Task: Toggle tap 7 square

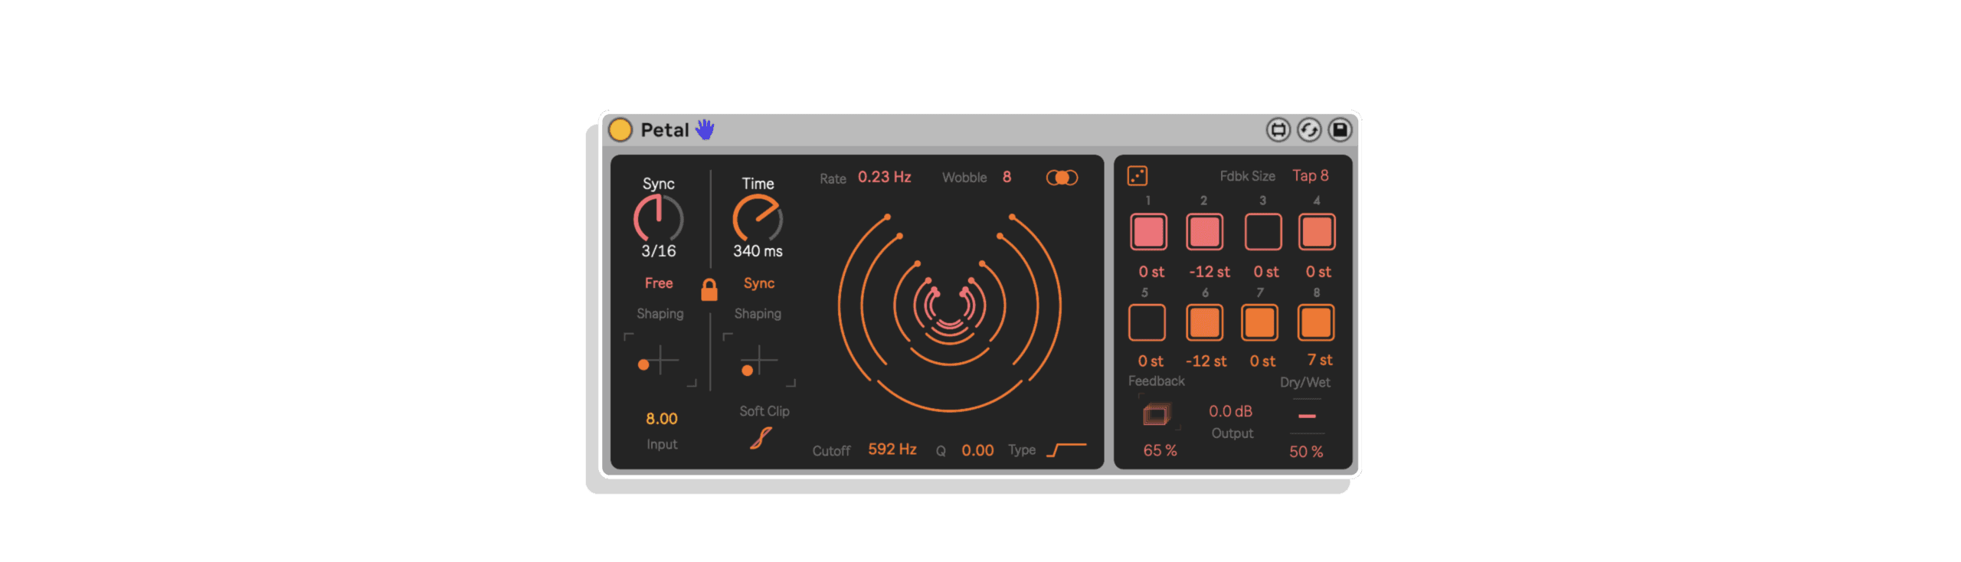Action: tap(1259, 322)
